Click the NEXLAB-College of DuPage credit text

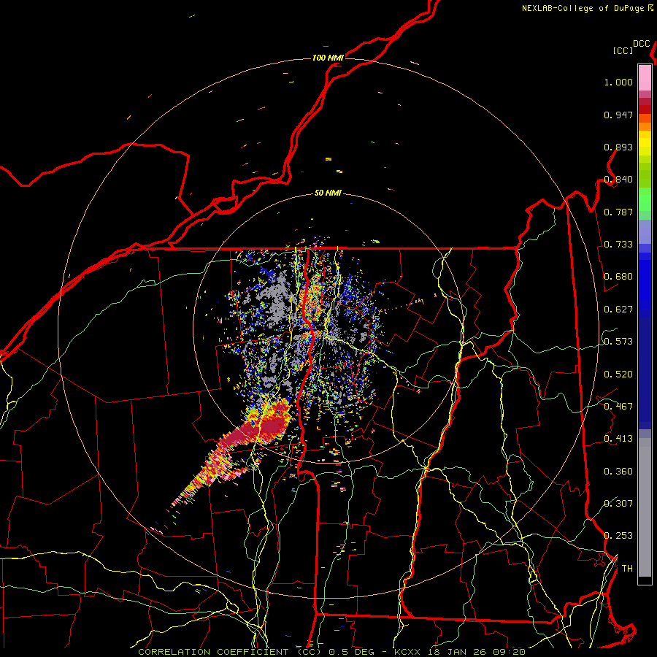pos(583,8)
